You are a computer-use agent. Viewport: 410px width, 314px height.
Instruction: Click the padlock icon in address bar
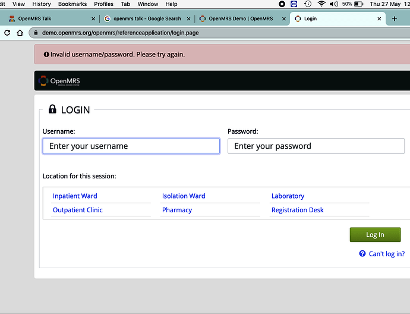click(36, 33)
